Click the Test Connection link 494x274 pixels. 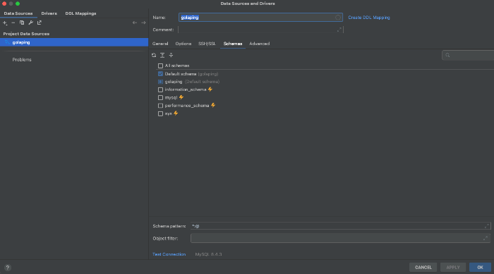[x=169, y=254]
